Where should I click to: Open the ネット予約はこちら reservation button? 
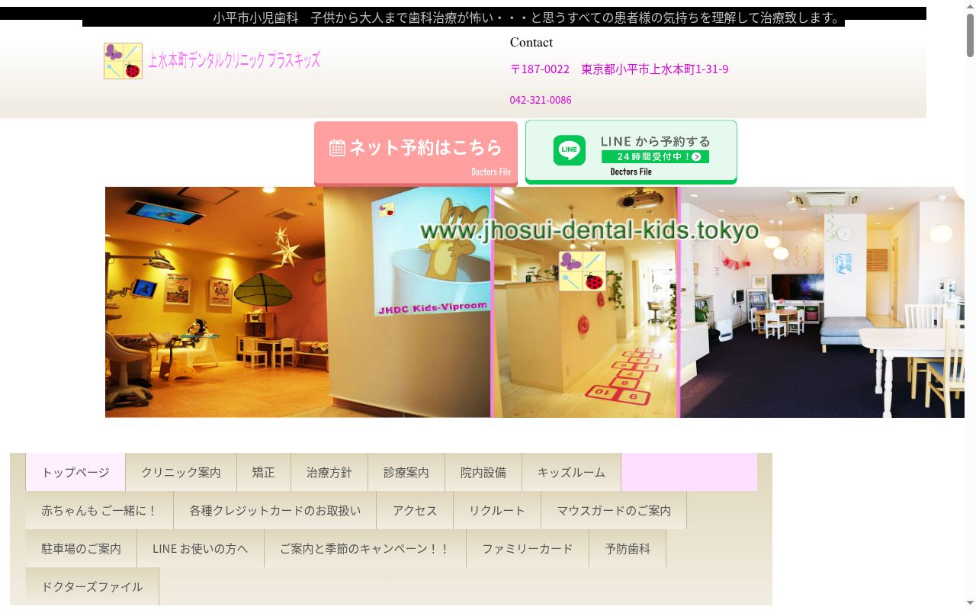click(x=416, y=152)
